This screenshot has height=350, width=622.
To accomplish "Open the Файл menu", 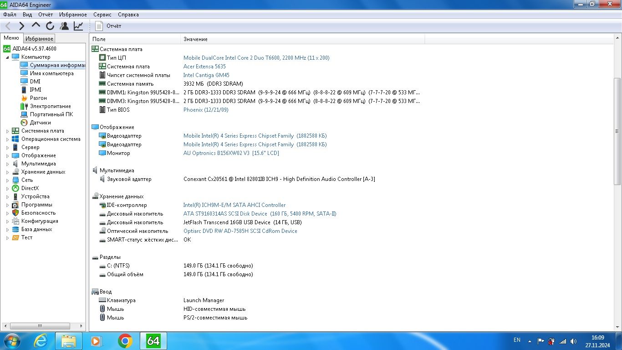I will [x=10, y=15].
